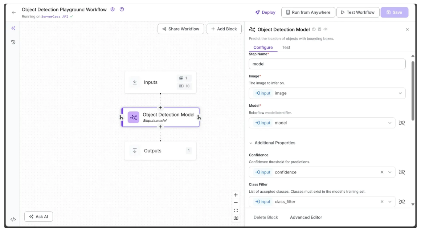Image resolution: width=421 pixels, height=233 pixels.
Task: Click the zoom out minus icon
Action: [236, 203]
